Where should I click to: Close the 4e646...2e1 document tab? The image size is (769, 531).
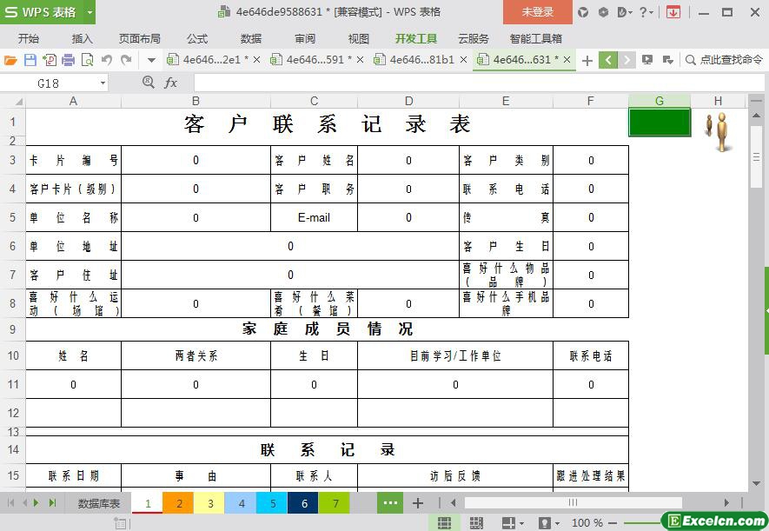coord(256,60)
